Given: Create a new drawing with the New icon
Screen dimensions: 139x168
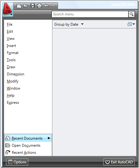Looking at the screenshot, I should point(19,6).
